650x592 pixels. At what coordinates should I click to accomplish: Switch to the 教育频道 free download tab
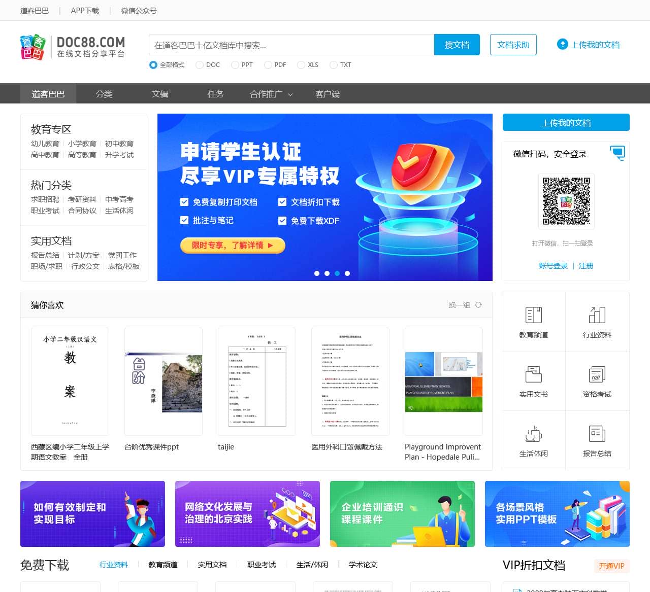pyautogui.click(x=163, y=565)
